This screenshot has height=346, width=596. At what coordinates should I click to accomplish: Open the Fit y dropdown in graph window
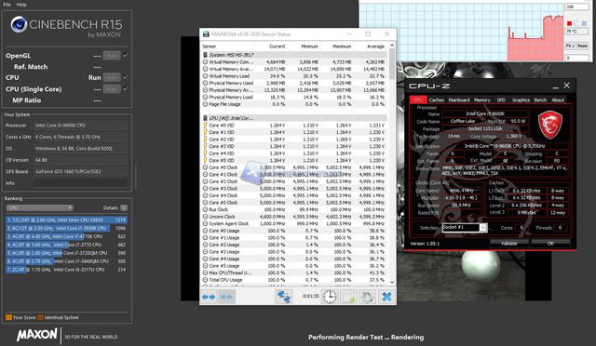point(570,46)
